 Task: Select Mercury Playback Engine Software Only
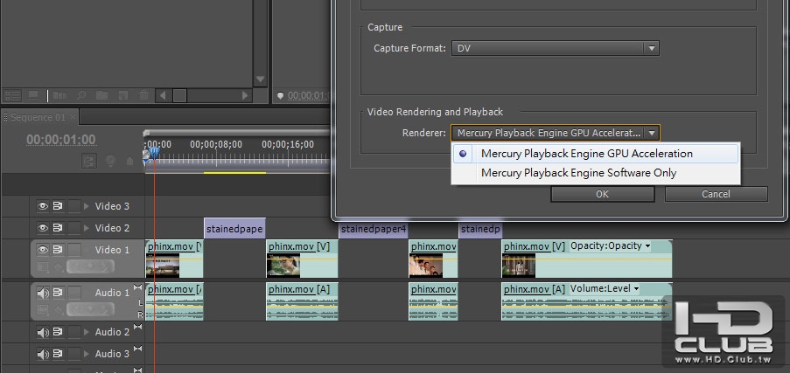point(596,173)
